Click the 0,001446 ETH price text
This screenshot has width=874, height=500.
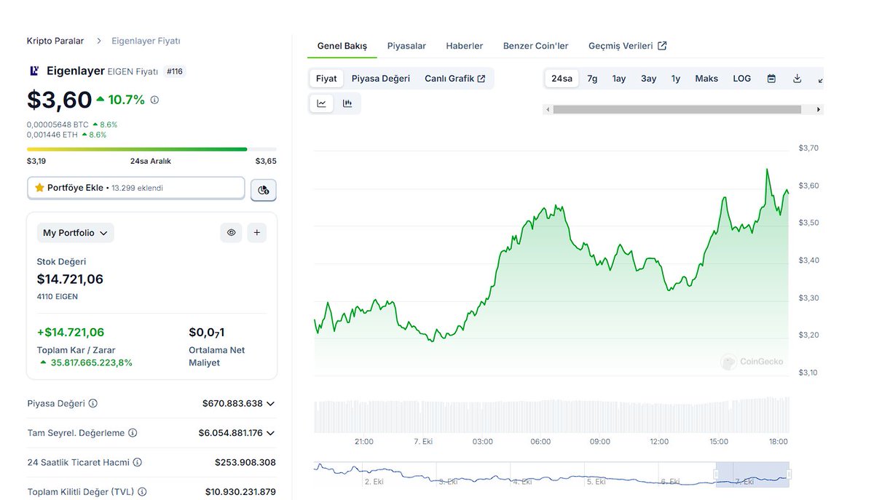52,135
